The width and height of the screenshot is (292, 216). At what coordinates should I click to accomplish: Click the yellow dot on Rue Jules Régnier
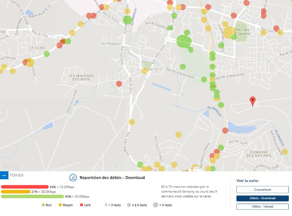[132, 122]
